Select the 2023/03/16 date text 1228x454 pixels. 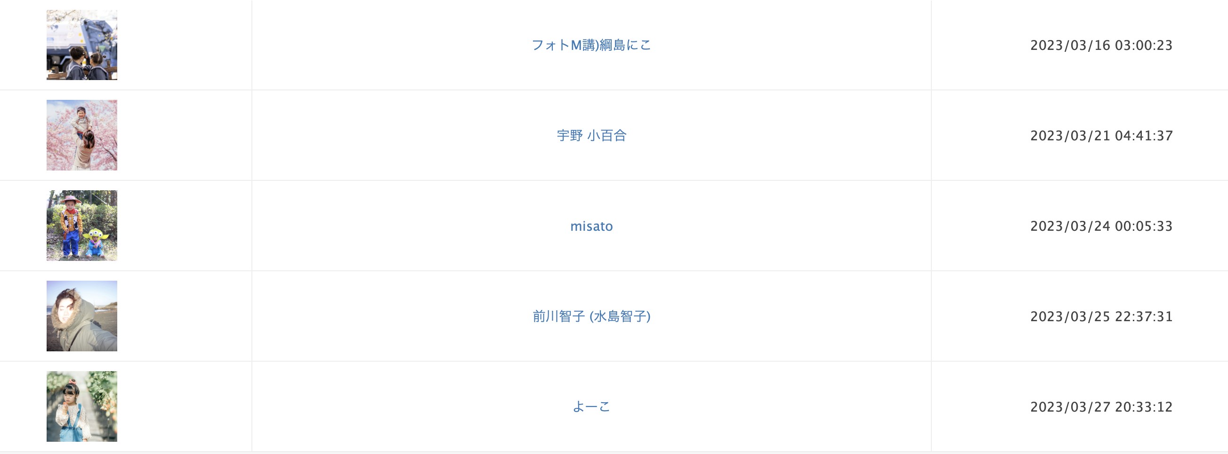(x=1070, y=45)
